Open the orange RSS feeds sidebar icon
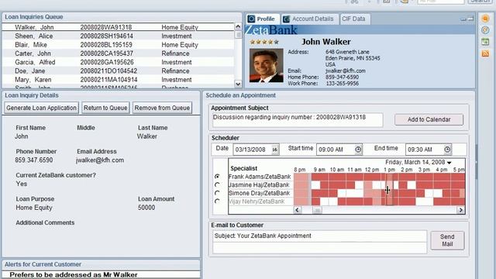Image resolution: width=496 pixels, height=279 pixels. [485, 53]
